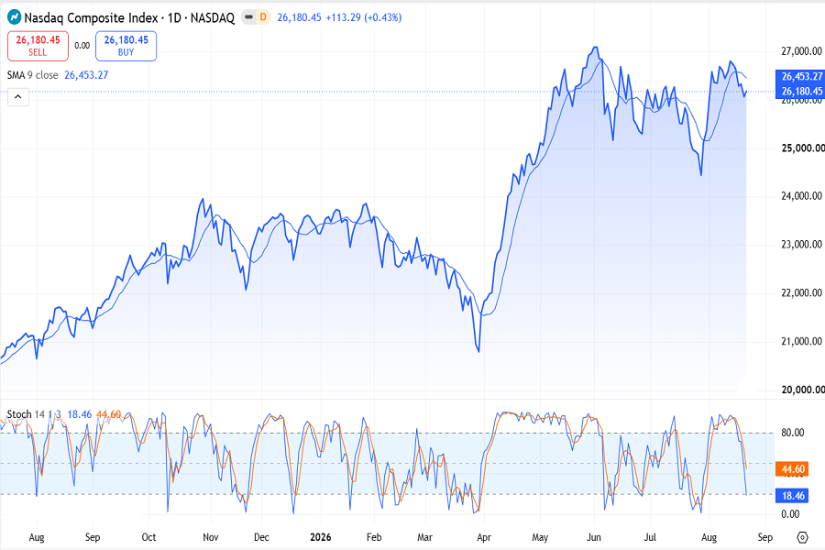Click the 20,000.00 price scale label
The width and height of the screenshot is (825, 550).
(803, 390)
